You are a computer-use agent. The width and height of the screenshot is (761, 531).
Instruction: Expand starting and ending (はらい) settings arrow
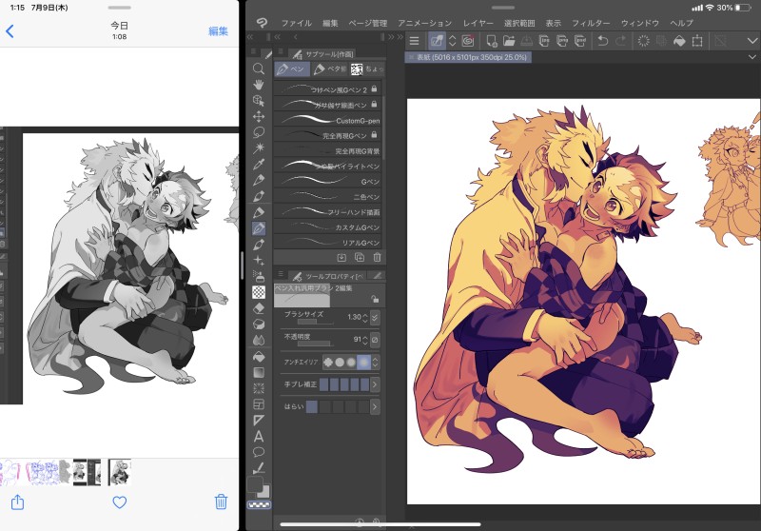point(375,406)
